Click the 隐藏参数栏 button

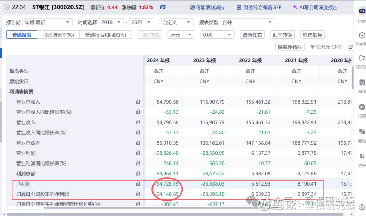click(x=290, y=47)
